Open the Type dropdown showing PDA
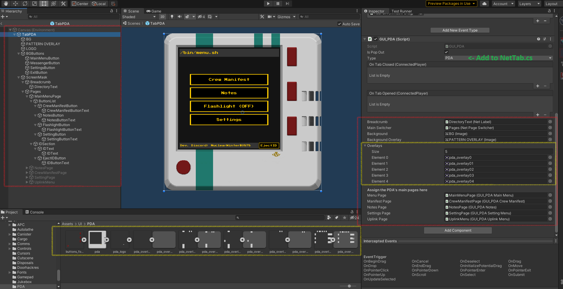The image size is (563, 289). (x=498, y=58)
